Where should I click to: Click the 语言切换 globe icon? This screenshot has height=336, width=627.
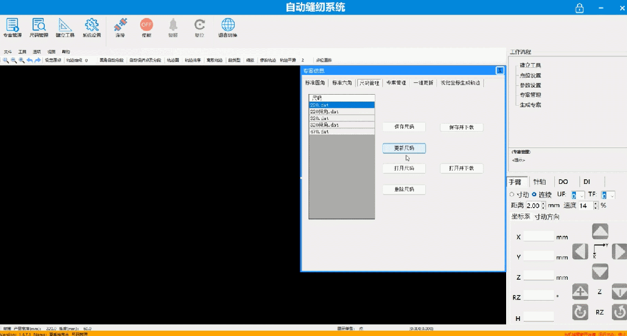(x=228, y=27)
